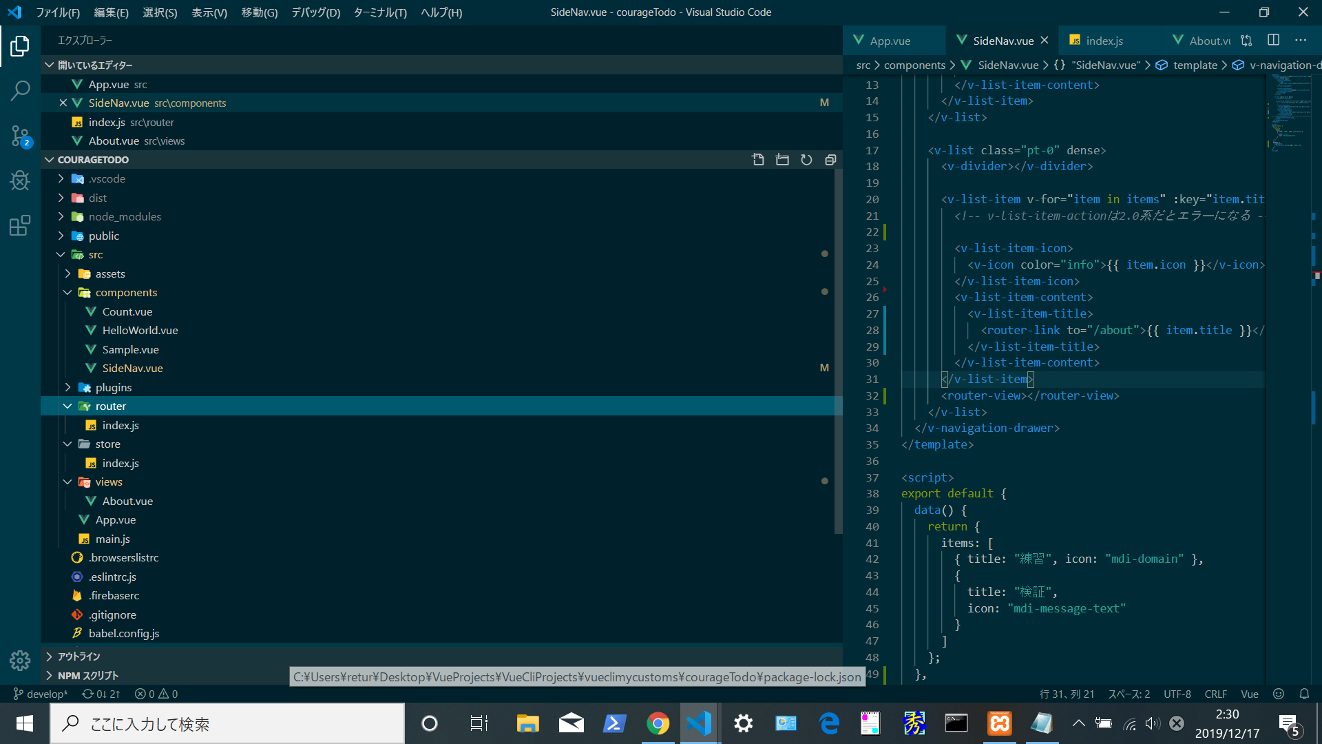The height and width of the screenshot is (744, 1322).
Task: Click the Search icon in activity bar
Action: (20, 87)
